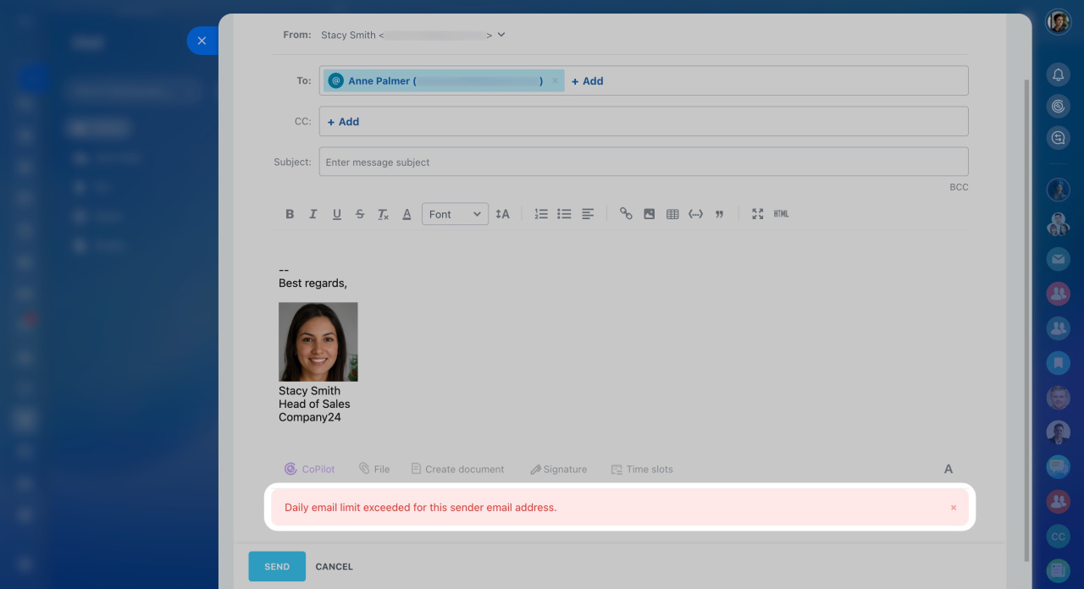The width and height of the screenshot is (1084, 589).
Task: Click the Subject input field
Action: 643,162
